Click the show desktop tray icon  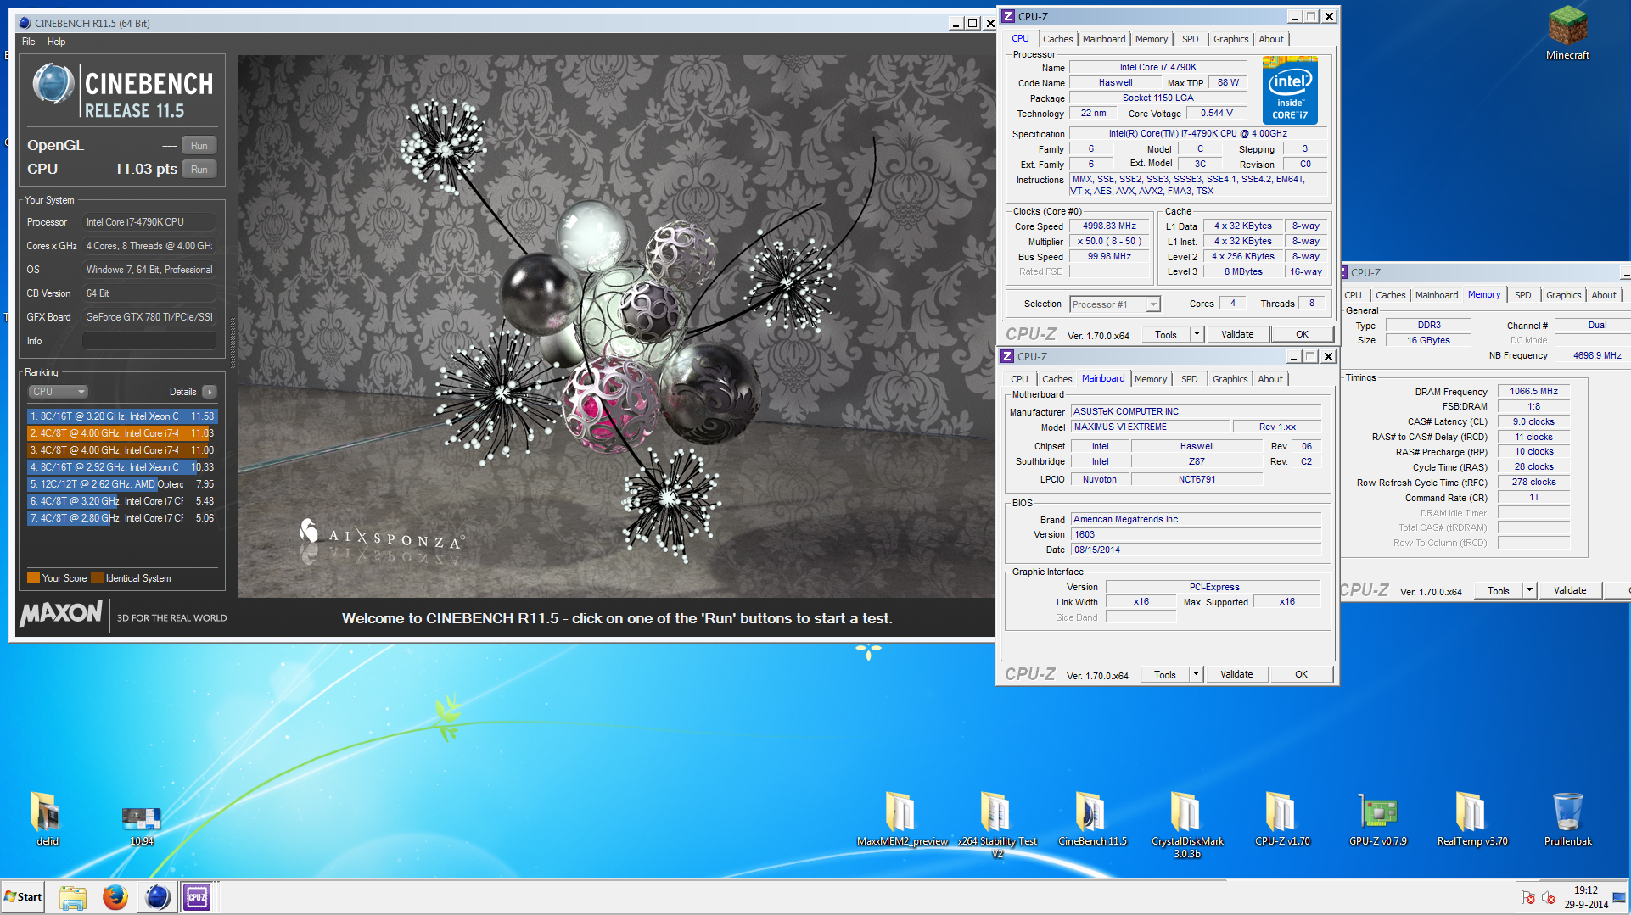coord(1619,897)
